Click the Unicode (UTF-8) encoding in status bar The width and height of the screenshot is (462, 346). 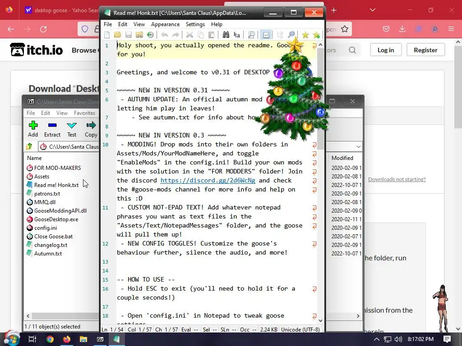pos(300,329)
